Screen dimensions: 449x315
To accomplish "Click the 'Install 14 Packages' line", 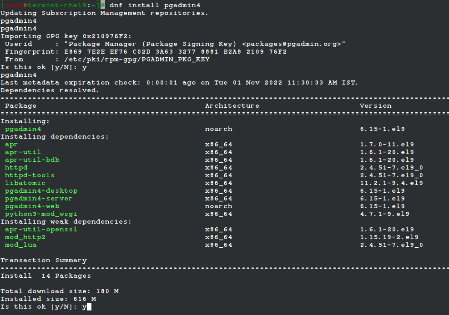I will coord(45,276).
